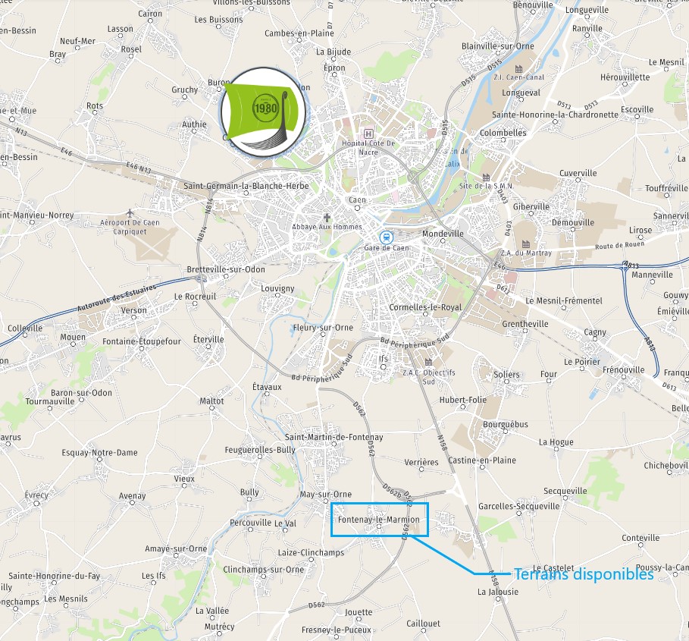The image size is (689, 641).
Task: Click the Z.A.C Object'ifs Sud industrial icon
Action: point(428,362)
